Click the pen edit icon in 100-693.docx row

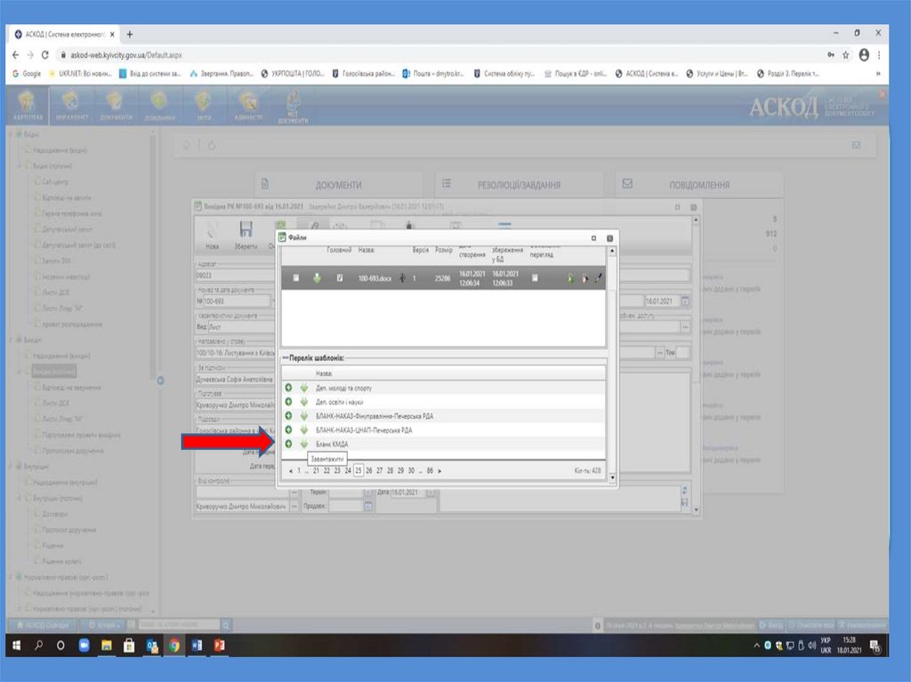tap(599, 278)
